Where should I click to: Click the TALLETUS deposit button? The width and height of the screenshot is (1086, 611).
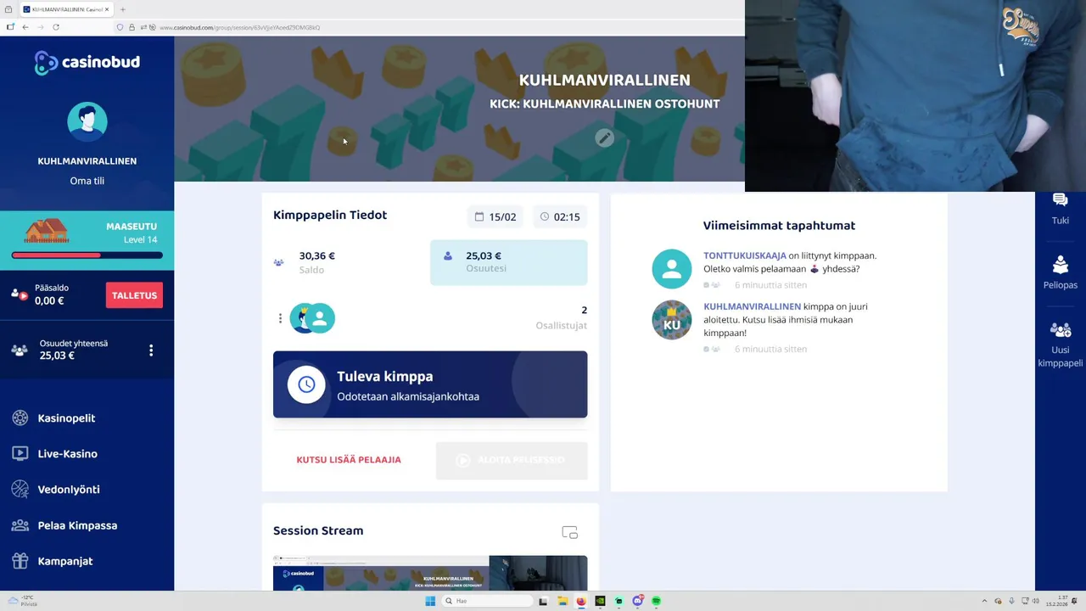pos(134,295)
